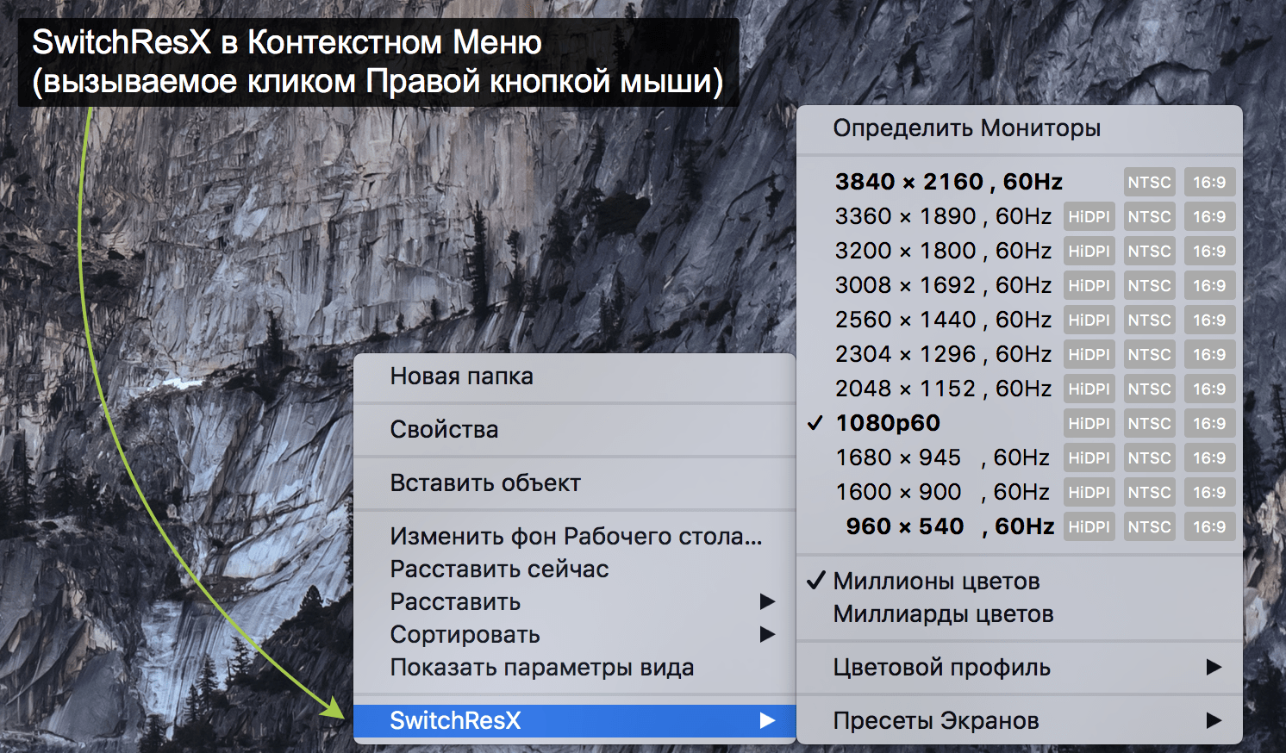Click NTSC badge on 3008 × 1692 row
This screenshot has width=1286, height=753.
click(x=1150, y=285)
